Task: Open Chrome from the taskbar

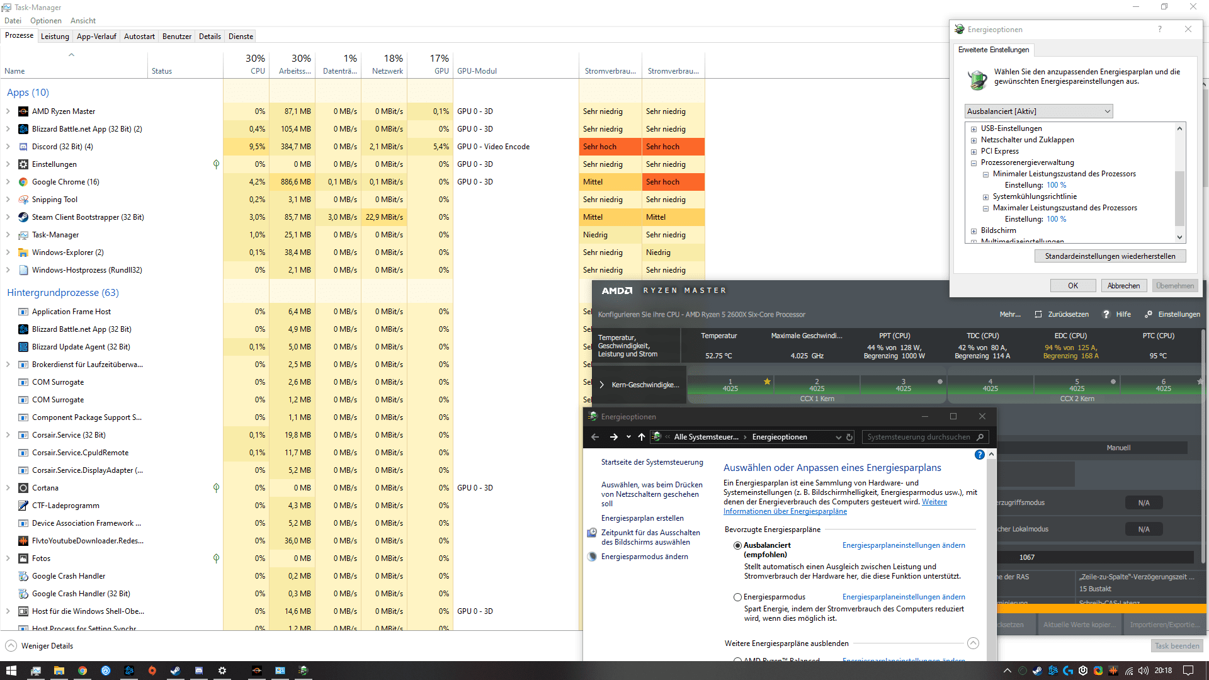Action: point(82,671)
